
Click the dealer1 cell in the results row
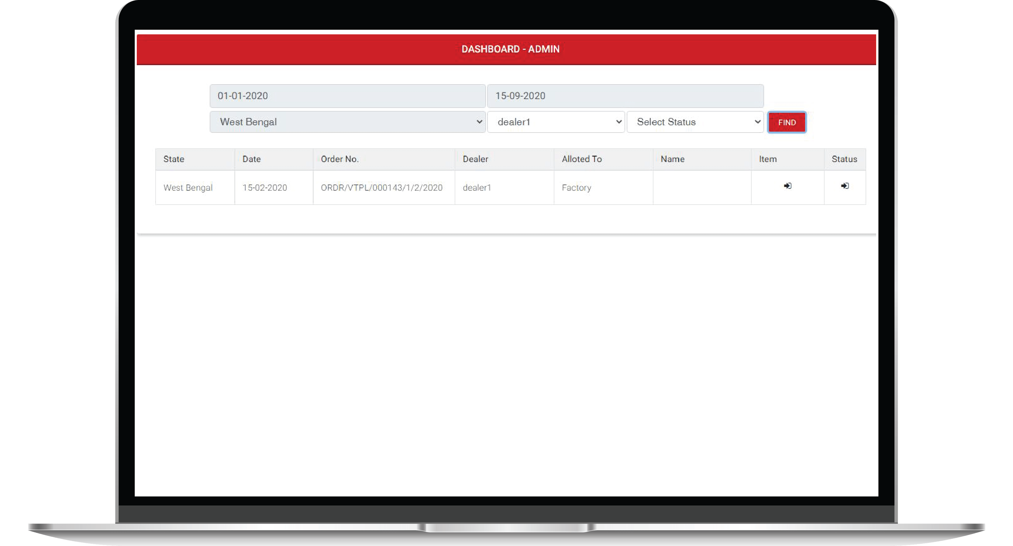(477, 188)
